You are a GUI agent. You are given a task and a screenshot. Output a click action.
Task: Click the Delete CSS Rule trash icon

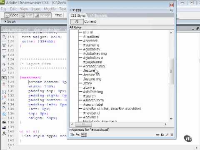pos(172,135)
